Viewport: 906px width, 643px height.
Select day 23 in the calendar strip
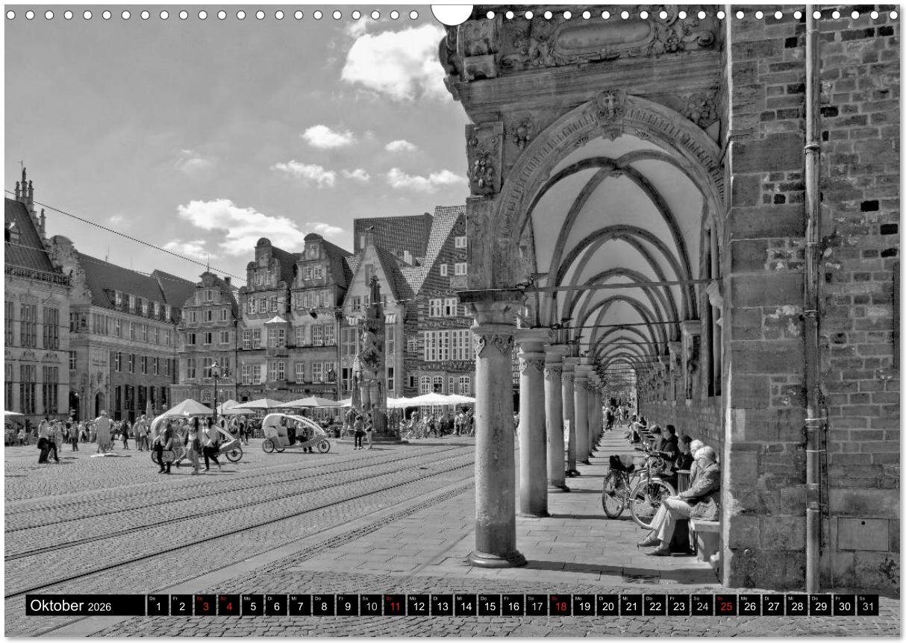[x=678, y=605]
